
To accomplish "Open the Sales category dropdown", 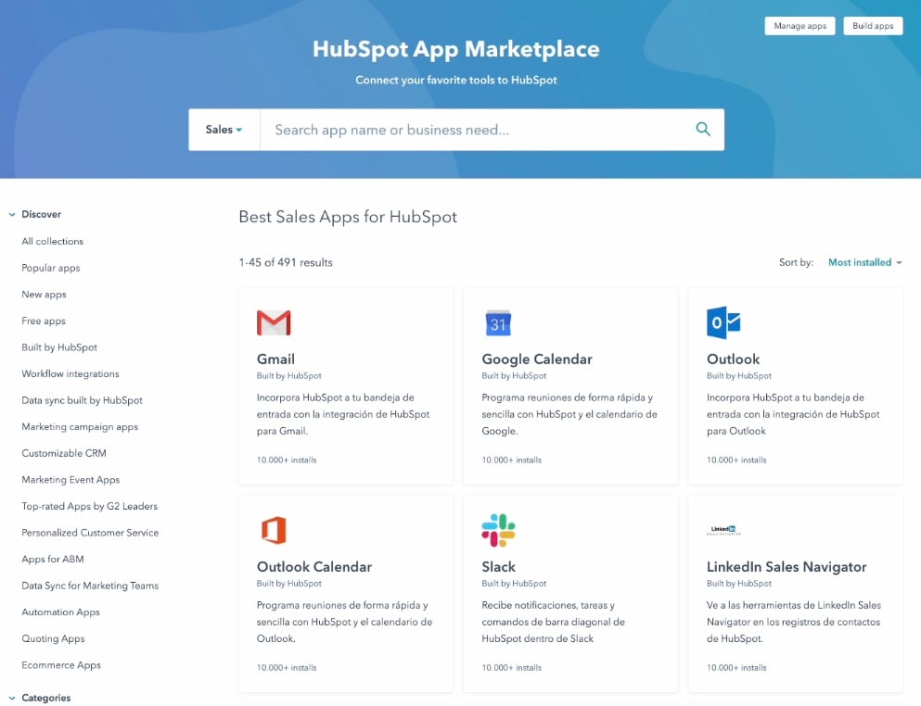I will pos(223,130).
